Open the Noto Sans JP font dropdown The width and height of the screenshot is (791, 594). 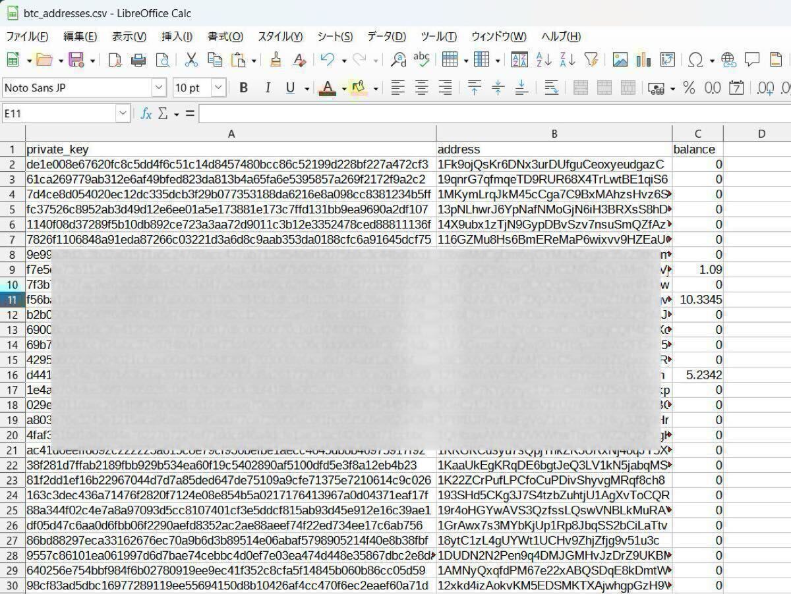[x=159, y=88]
